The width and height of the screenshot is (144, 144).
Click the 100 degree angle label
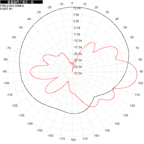point(141,83)
